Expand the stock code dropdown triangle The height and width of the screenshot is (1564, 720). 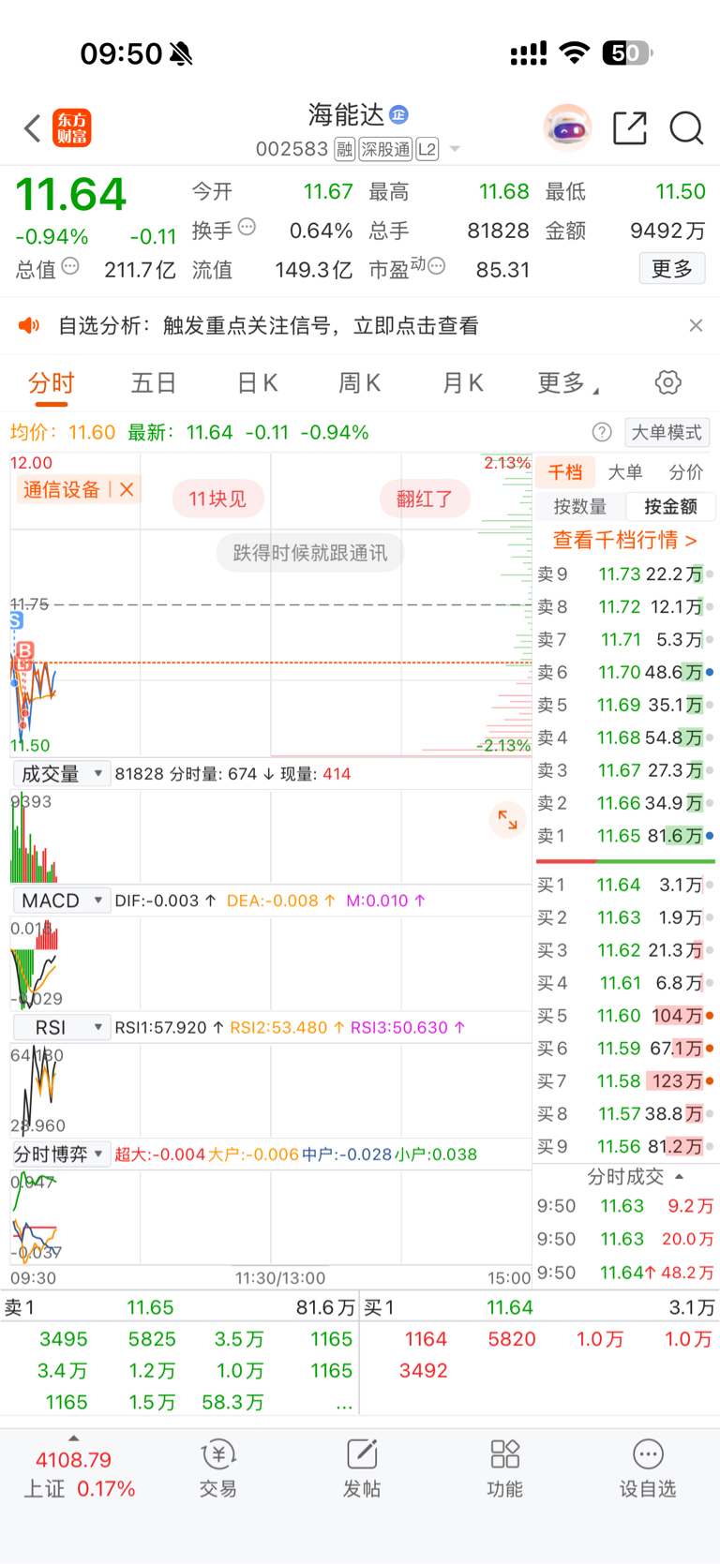tap(455, 150)
